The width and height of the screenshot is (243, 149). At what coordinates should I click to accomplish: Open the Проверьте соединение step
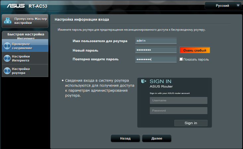(25, 46)
